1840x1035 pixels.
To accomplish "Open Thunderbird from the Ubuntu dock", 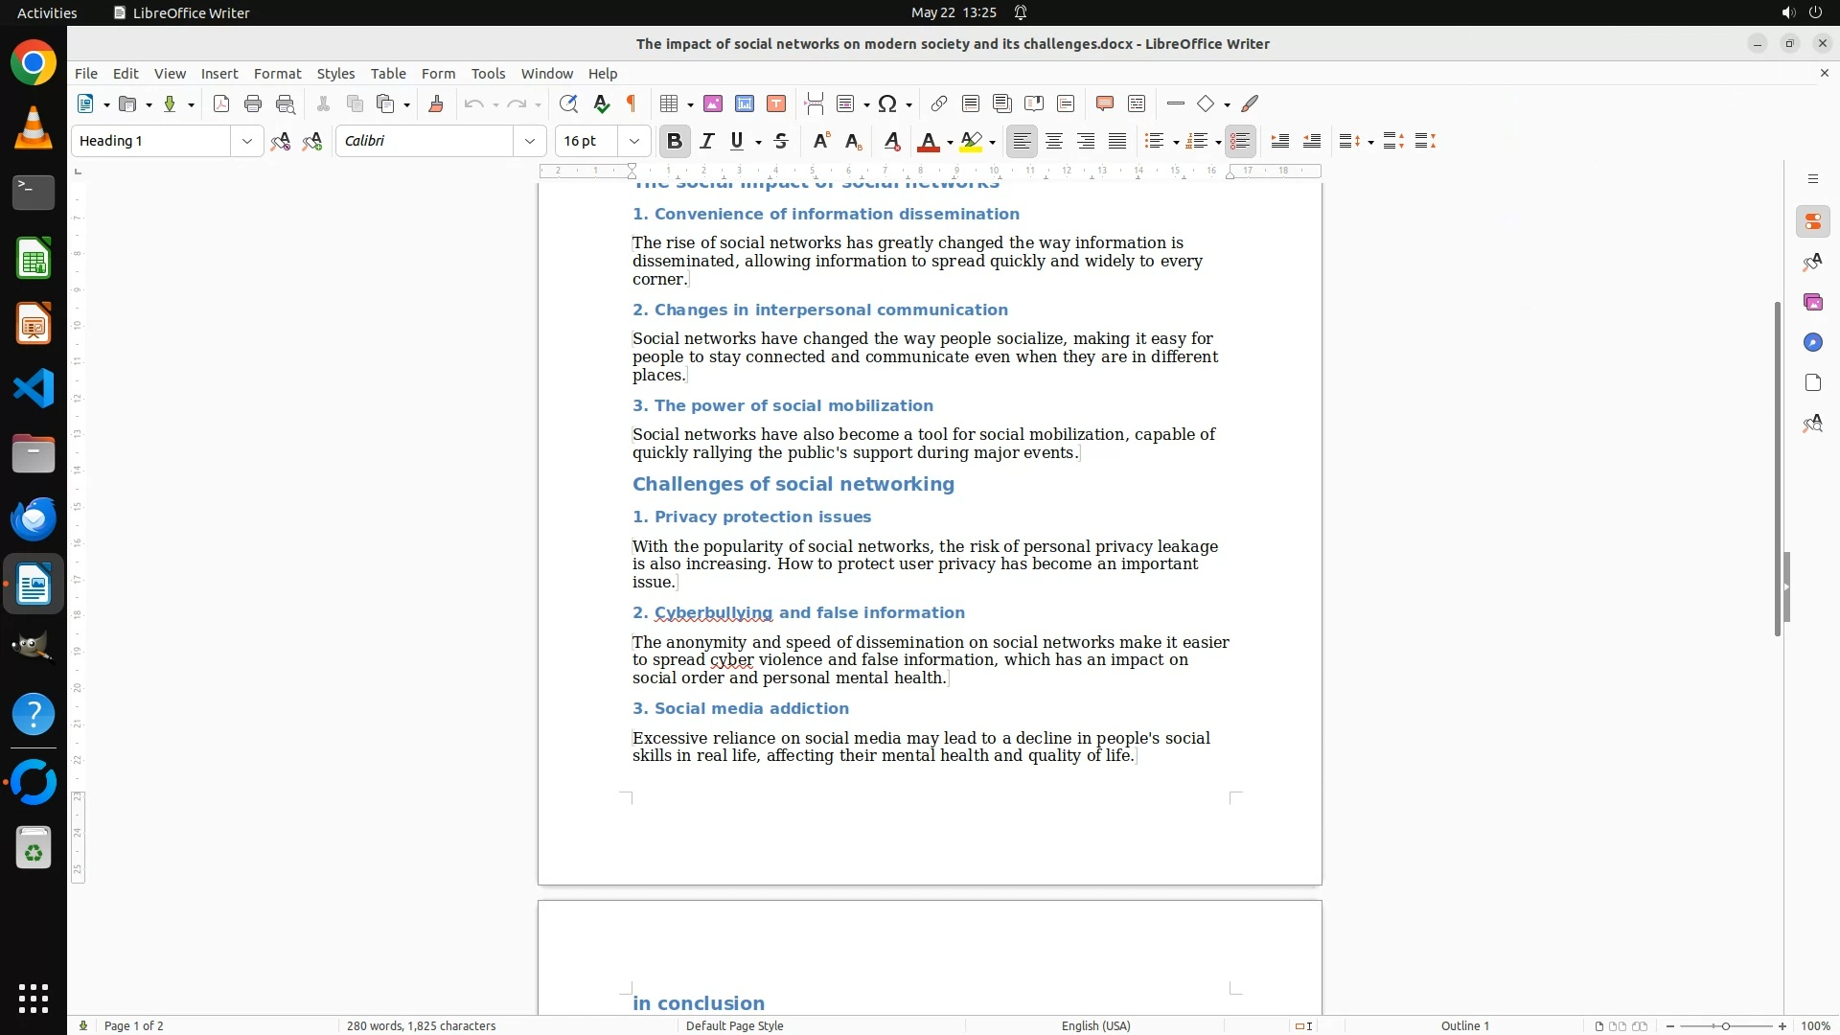I will point(34,518).
